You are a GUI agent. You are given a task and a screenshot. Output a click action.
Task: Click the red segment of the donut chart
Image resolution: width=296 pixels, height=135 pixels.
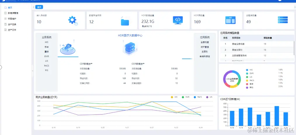point(227,85)
